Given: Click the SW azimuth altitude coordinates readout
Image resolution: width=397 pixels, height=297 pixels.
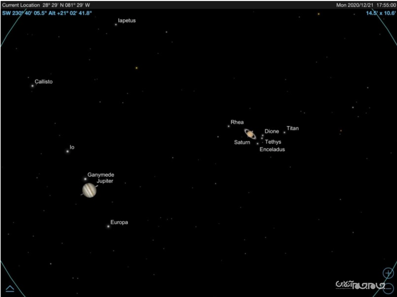Looking at the screenshot, I should [x=47, y=13].
